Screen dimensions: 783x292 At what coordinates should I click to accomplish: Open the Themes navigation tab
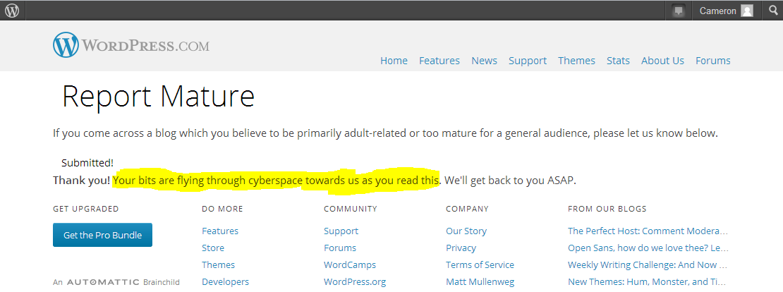(576, 61)
